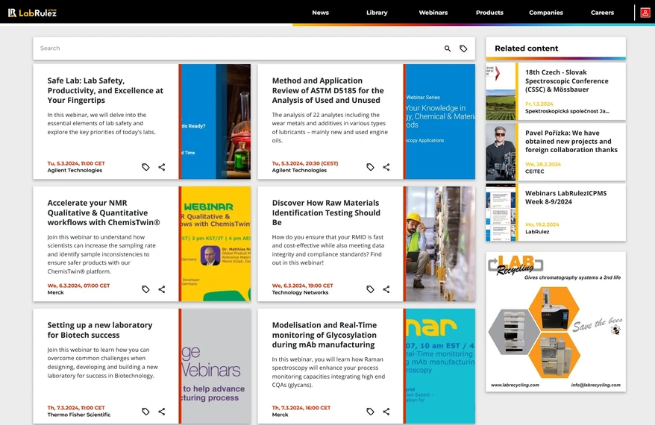Open the user account icon
Image resolution: width=655 pixels, height=425 pixels.
tap(645, 13)
